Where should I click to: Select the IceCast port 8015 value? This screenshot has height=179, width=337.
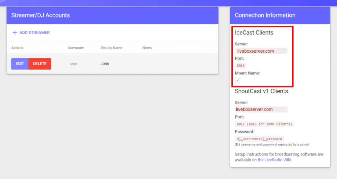point(241,66)
